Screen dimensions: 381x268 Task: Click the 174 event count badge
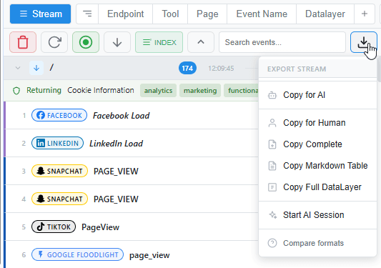point(187,69)
